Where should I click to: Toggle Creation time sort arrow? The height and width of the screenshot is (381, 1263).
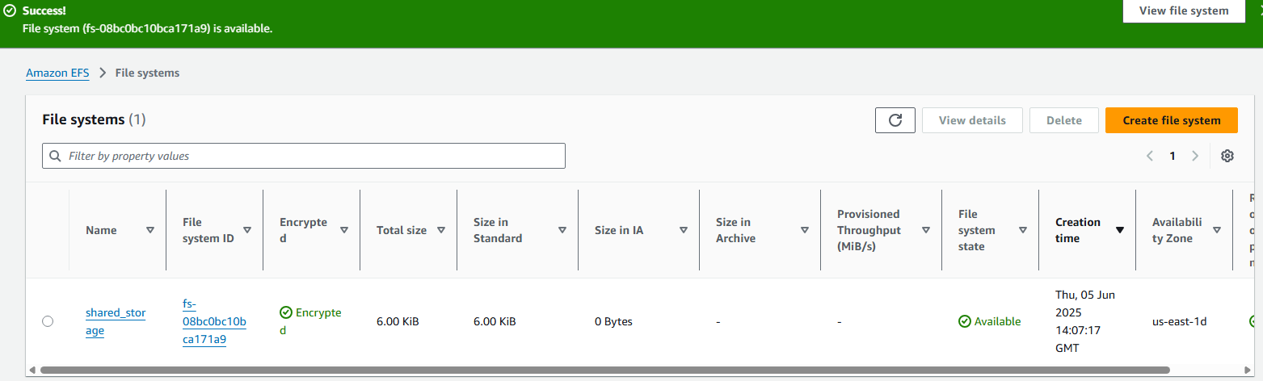[x=1120, y=230]
